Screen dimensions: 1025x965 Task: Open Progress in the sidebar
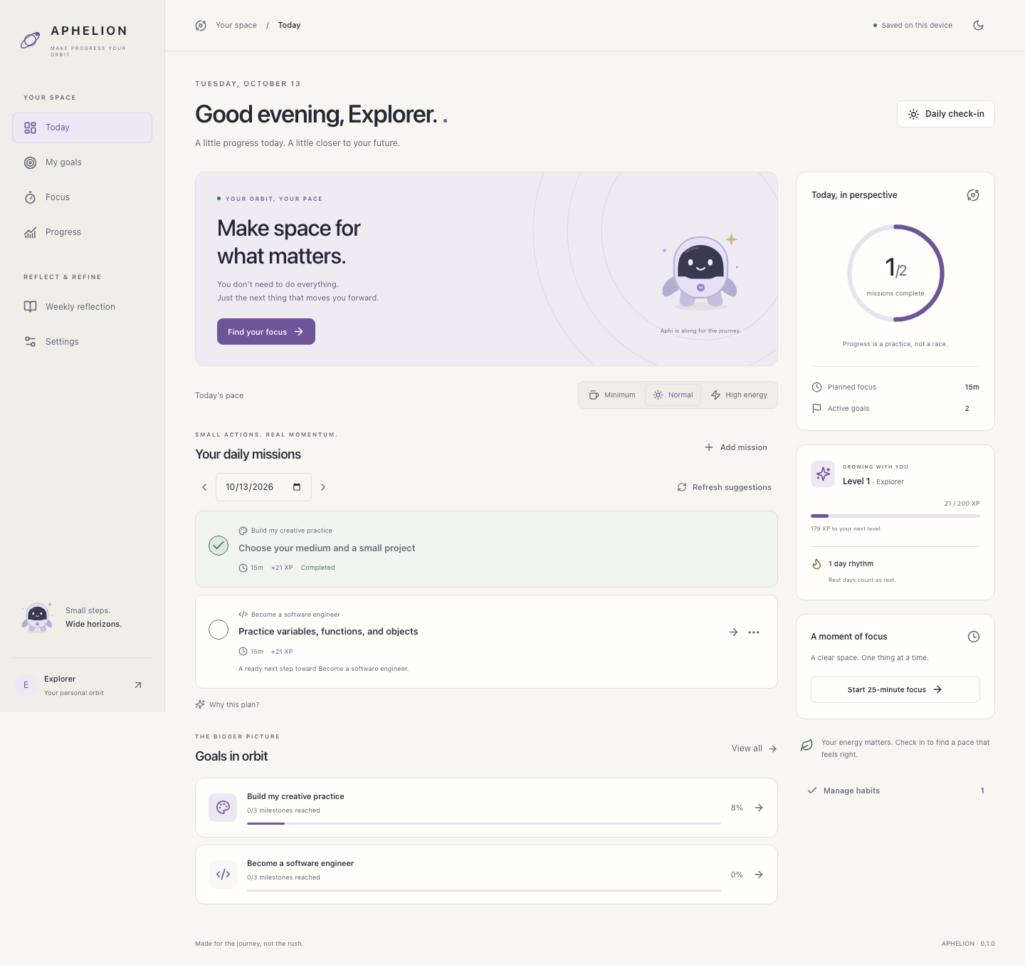pyautogui.click(x=82, y=232)
